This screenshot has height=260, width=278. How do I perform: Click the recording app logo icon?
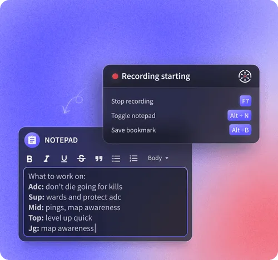[x=245, y=76]
